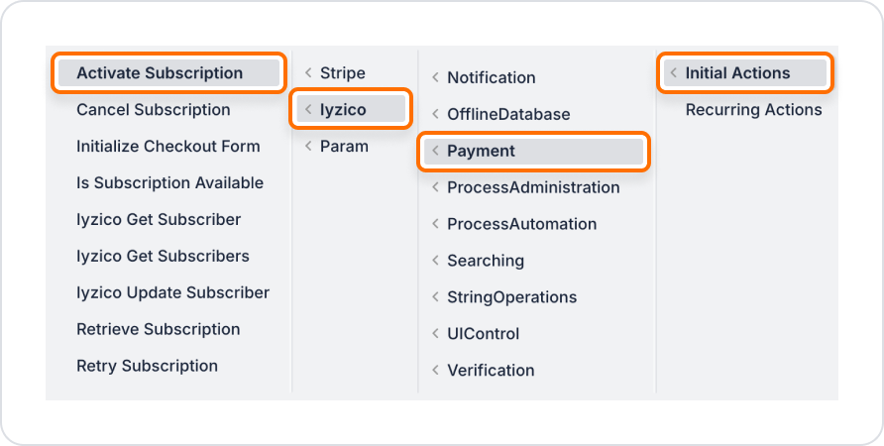This screenshot has height=446, width=884.
Task: Click the chevron beside StringOperations
Action: pyautogui.click(x=435, y=296)
